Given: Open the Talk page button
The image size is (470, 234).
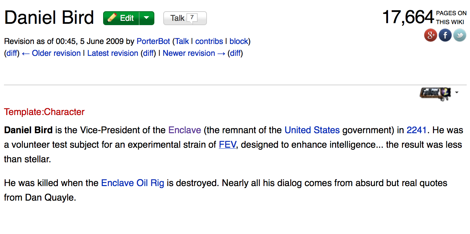Looking at the screenshot, I should (178, 18).
